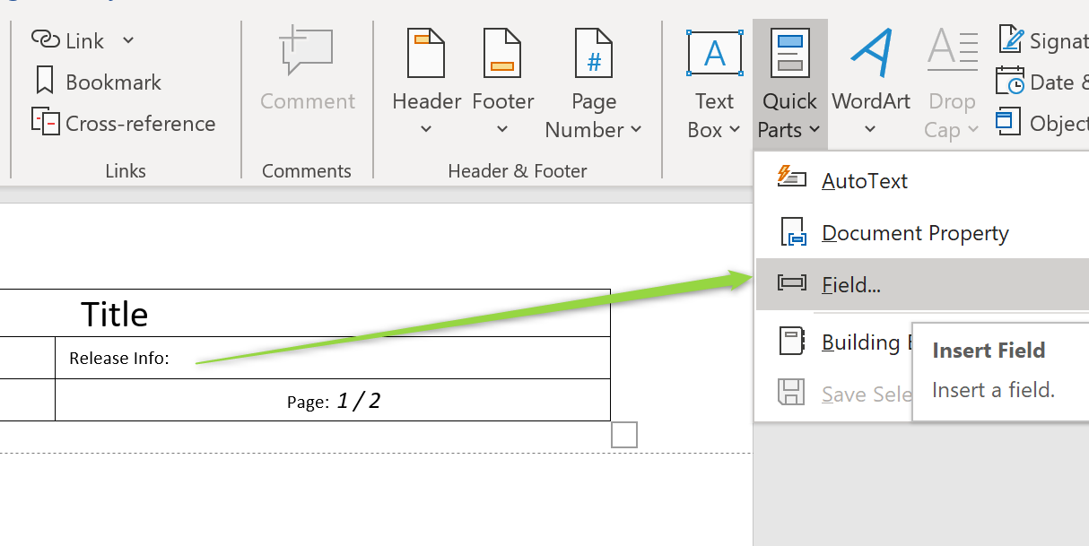
Task: Choose Document Property menu item
Action: click(x=914, y=233)
